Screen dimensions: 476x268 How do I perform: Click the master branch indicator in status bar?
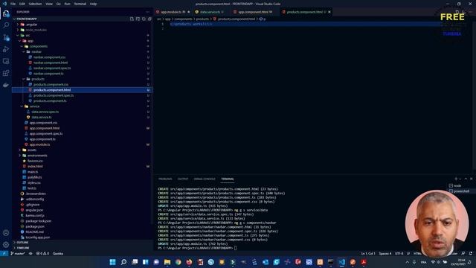[18, 253]
